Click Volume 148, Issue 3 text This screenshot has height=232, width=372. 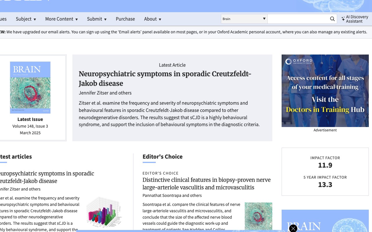point(30,126)
